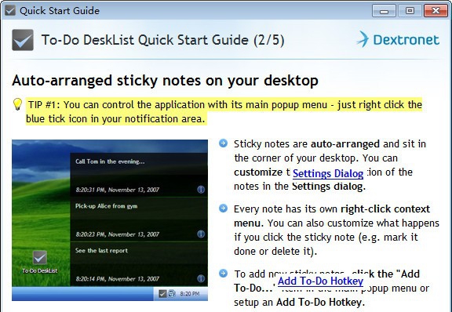The width and height of the screenshot is (452, 312).
Task: Click the desktop sticky notes screenshot thumbnail
Action: (110, 220)
